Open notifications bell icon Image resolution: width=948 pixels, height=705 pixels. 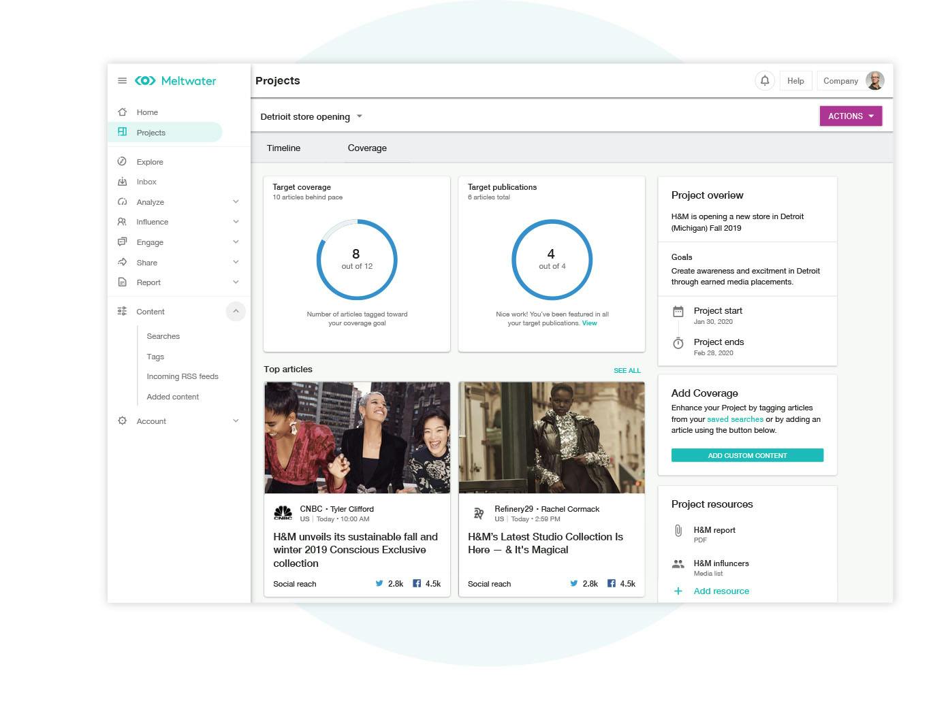tap(765, 80)
